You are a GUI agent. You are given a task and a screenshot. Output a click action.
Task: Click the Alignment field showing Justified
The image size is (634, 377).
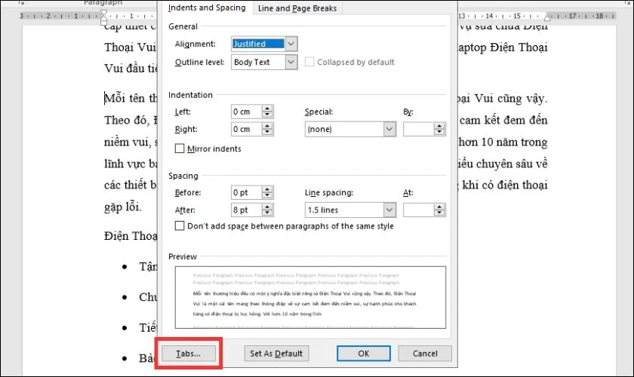pyautogui.click(x=258, y=44)
